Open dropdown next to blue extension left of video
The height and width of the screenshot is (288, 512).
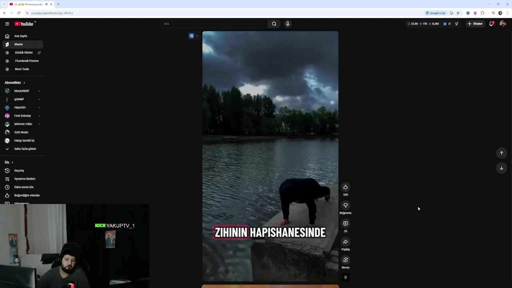[x=197, y=36]
